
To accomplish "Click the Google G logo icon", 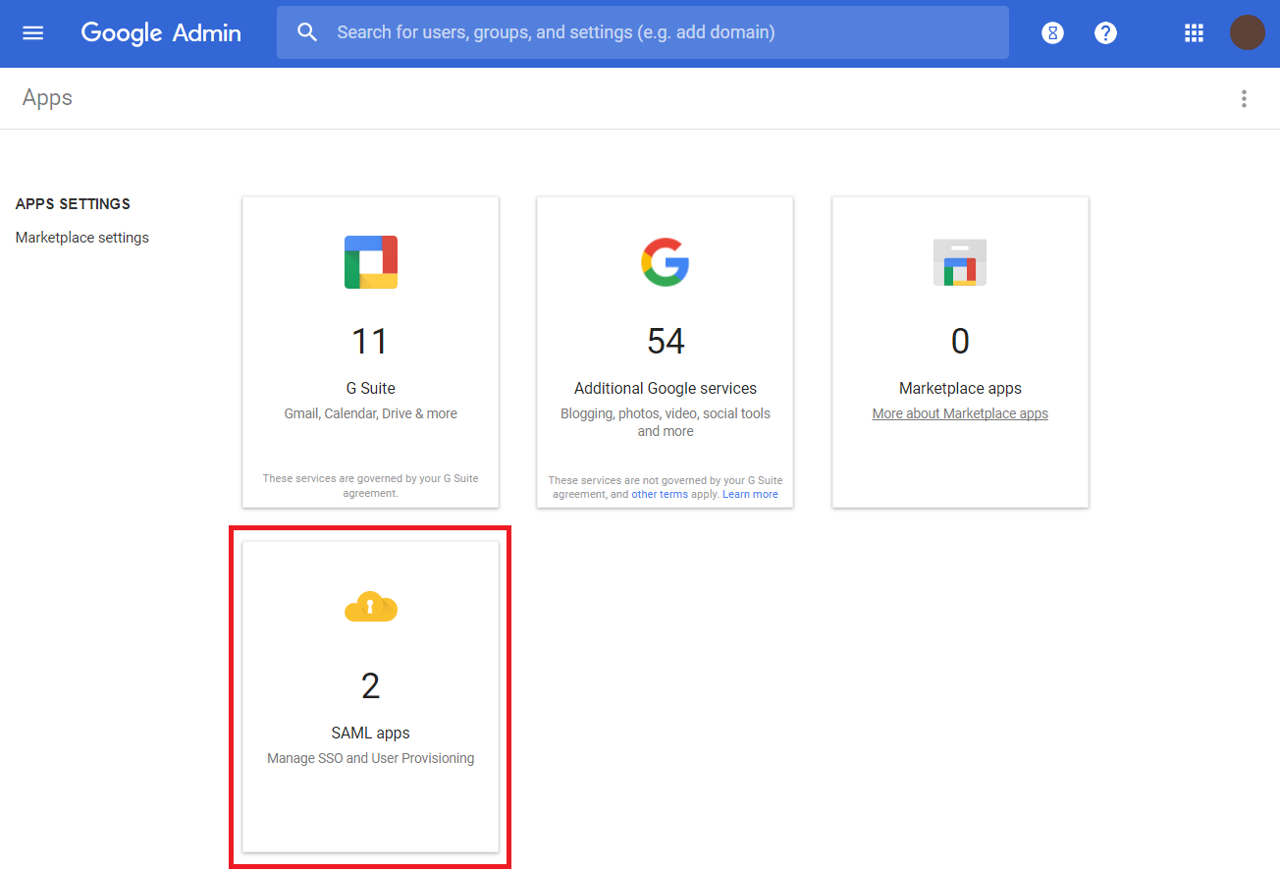I will click(666, 262).
